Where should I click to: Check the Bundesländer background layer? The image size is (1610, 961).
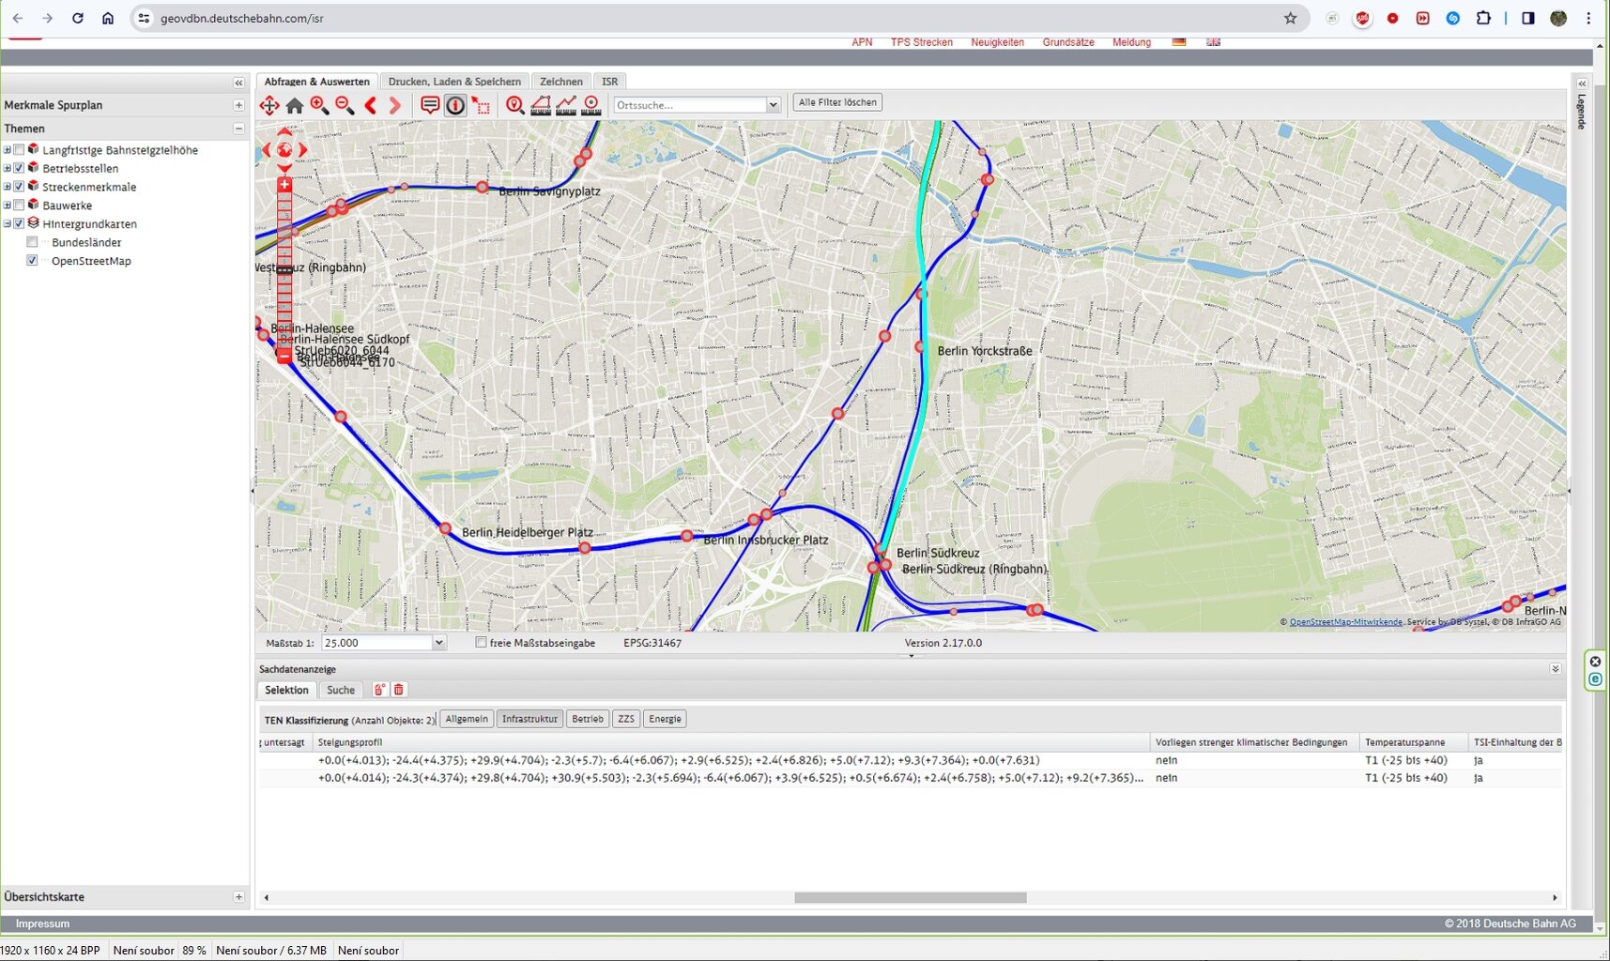point(33,242)
